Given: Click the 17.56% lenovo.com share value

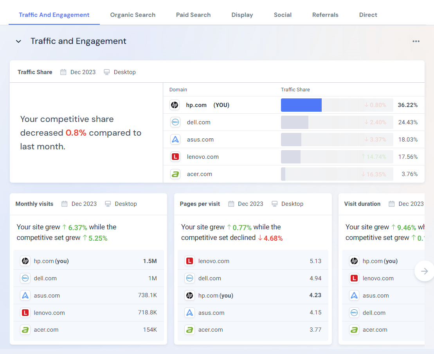Looking at the screenshot, I should (408, 157).
